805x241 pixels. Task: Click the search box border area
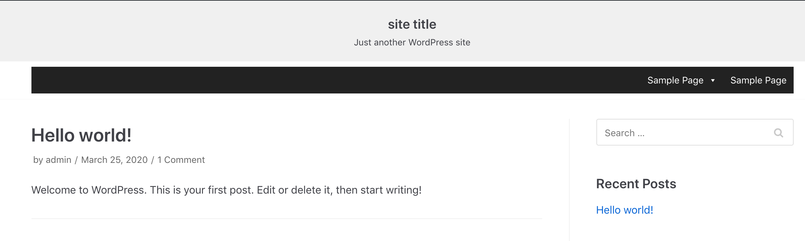(x=695, y=121)
